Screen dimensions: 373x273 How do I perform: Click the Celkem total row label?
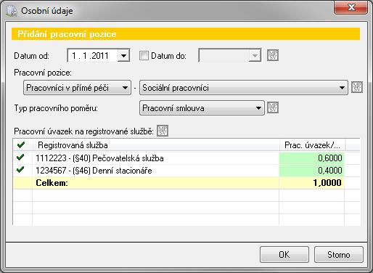[52, 183]
